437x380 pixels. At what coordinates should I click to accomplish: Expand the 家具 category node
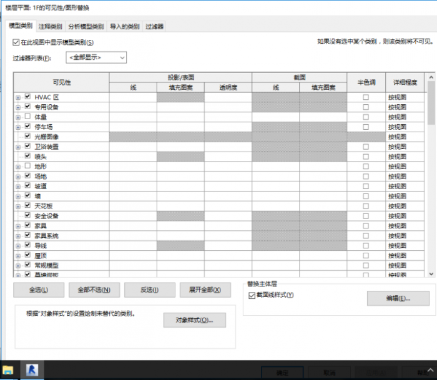coord(18,226)
